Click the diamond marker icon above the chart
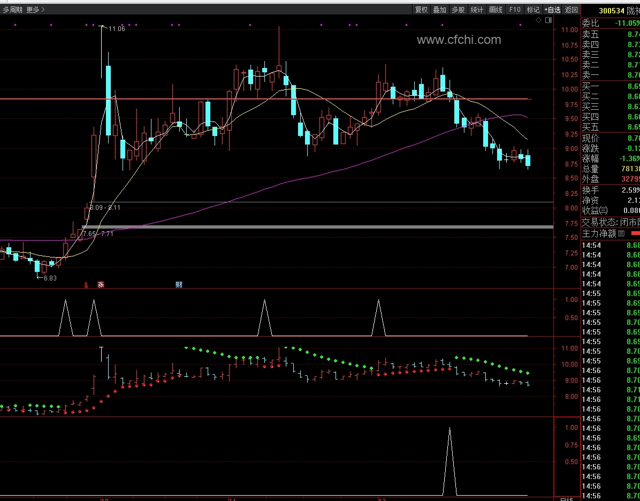The height and width of the screenshot is (501, 640). click(539, 20)
